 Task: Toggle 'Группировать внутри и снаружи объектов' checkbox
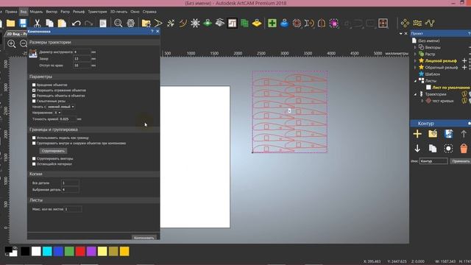34,144
